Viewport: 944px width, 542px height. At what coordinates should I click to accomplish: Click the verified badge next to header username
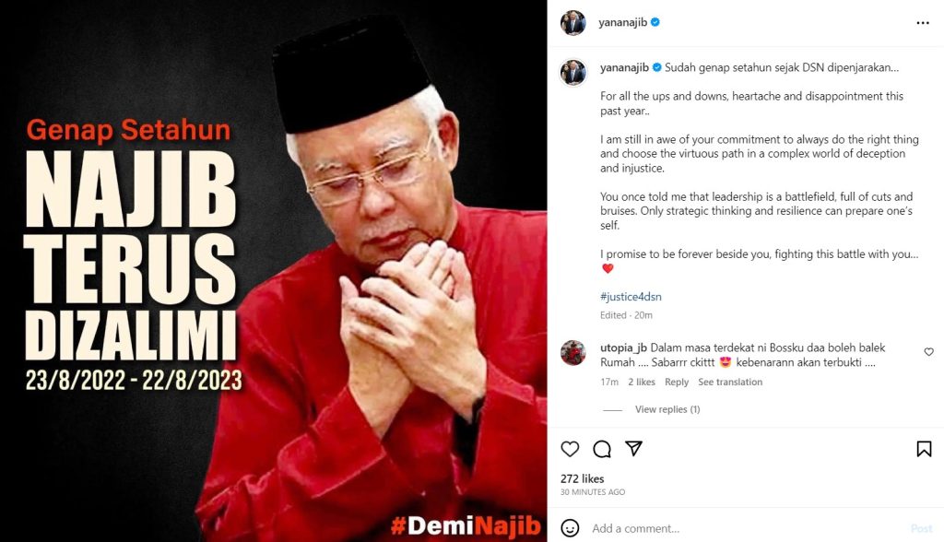pos(655,22)
